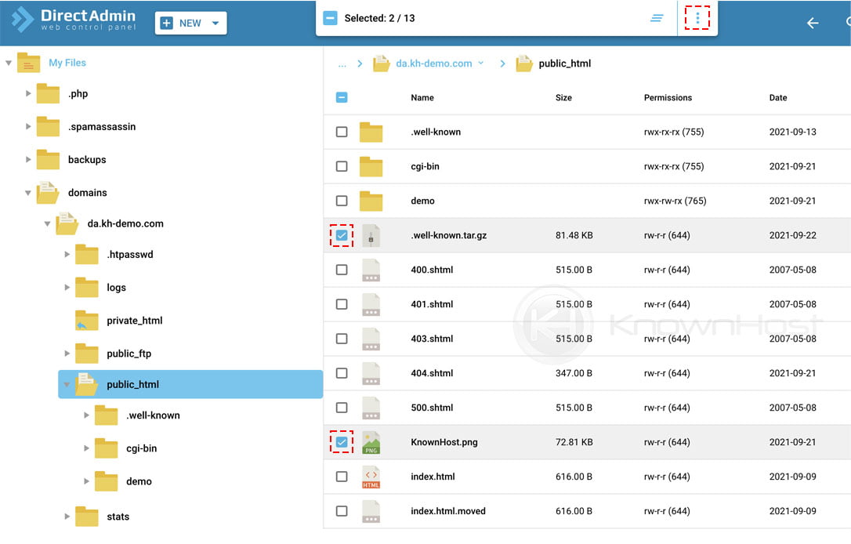Click the My Files root folder icon

coord(28,63)
